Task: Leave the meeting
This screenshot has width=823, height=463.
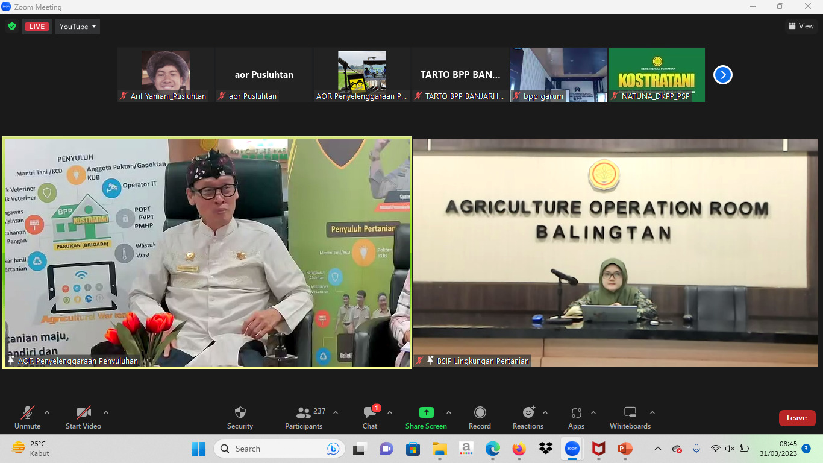Action: point(796,418)
